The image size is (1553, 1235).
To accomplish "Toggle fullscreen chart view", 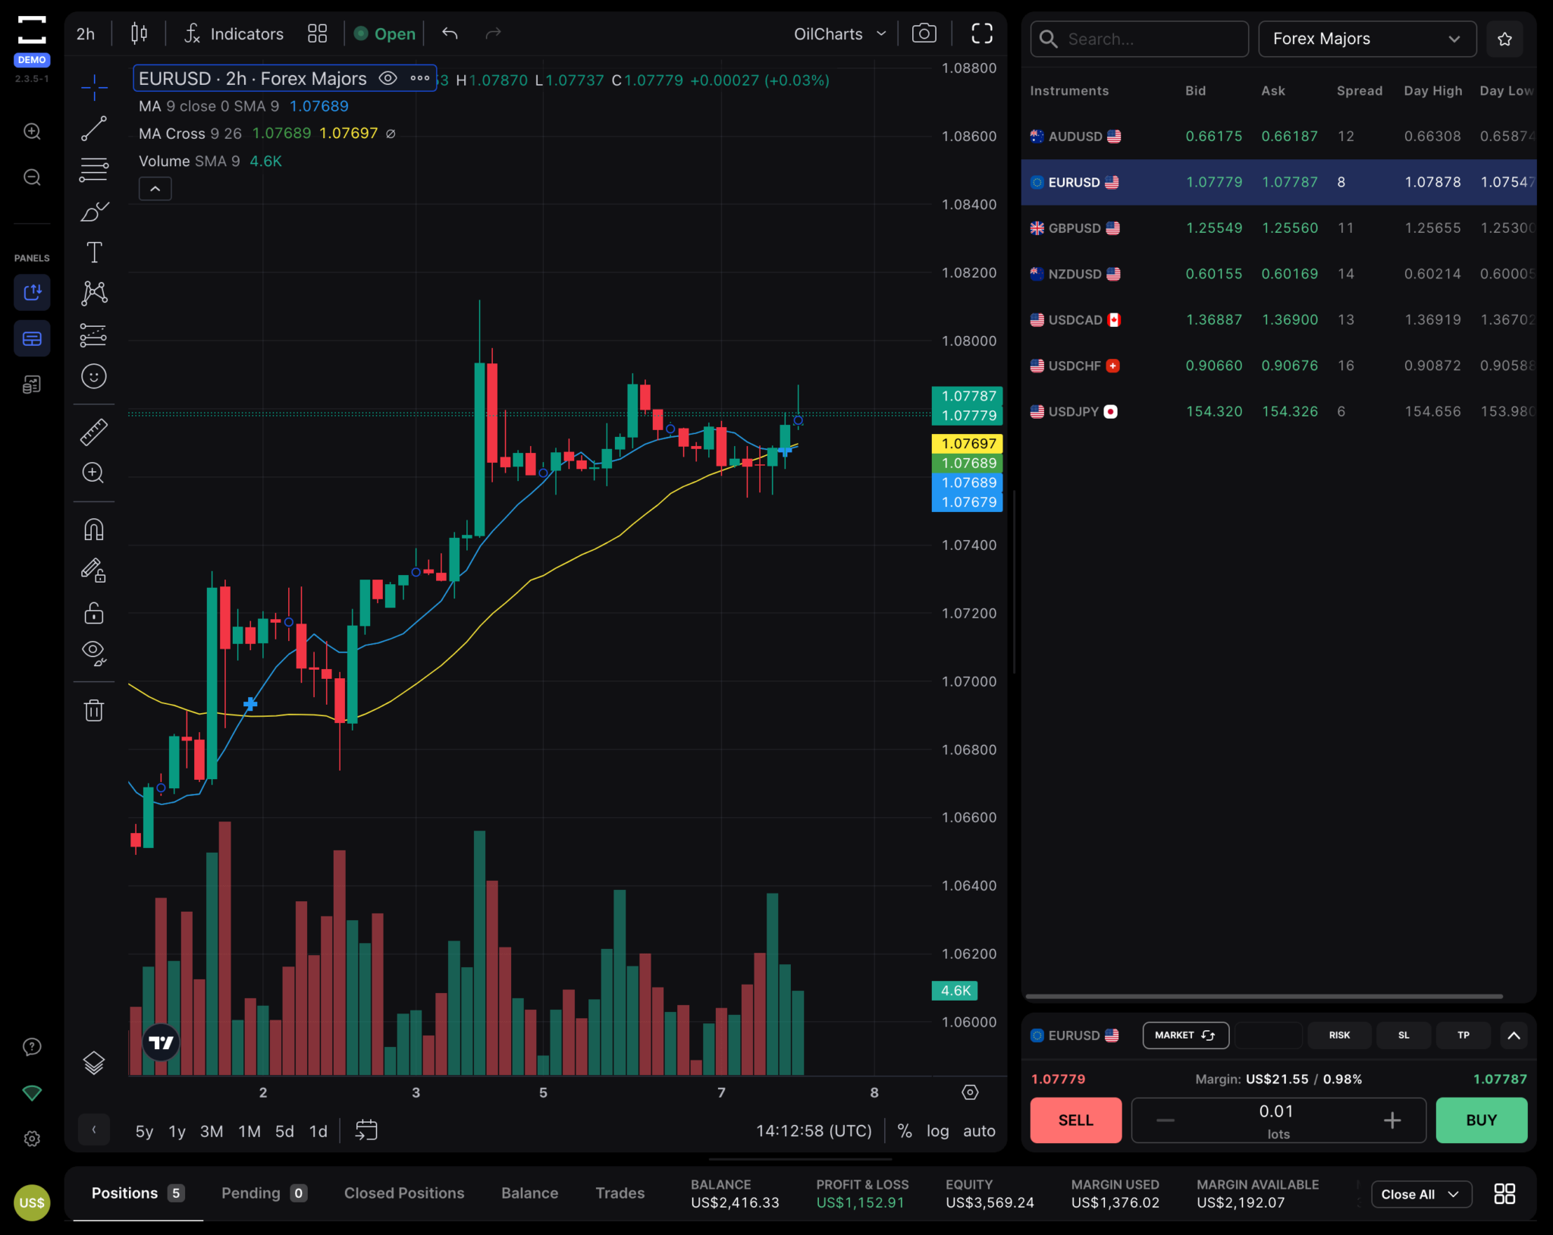I will (x=981, y=33).
